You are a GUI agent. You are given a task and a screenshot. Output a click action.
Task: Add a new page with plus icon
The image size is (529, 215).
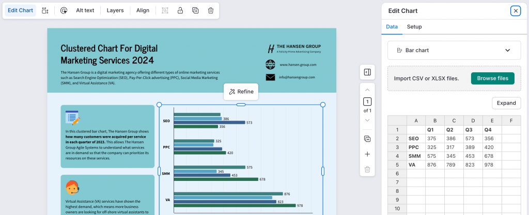click(367, 154)
